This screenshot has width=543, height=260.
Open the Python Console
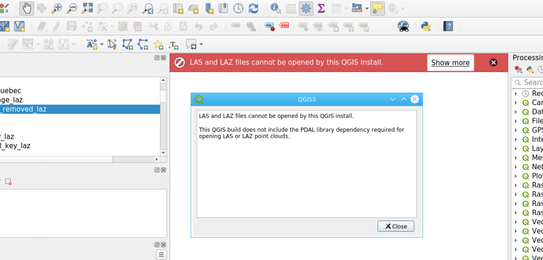426,26
